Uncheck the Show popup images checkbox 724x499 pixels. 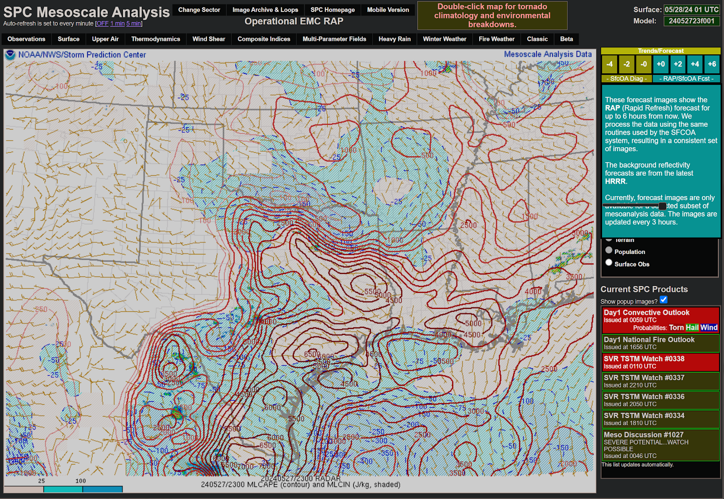664,300
